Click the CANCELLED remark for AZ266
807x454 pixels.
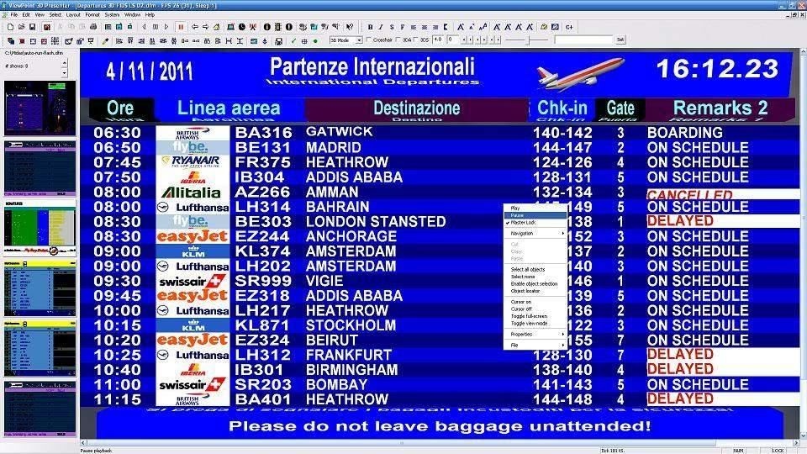click(689, 194)
